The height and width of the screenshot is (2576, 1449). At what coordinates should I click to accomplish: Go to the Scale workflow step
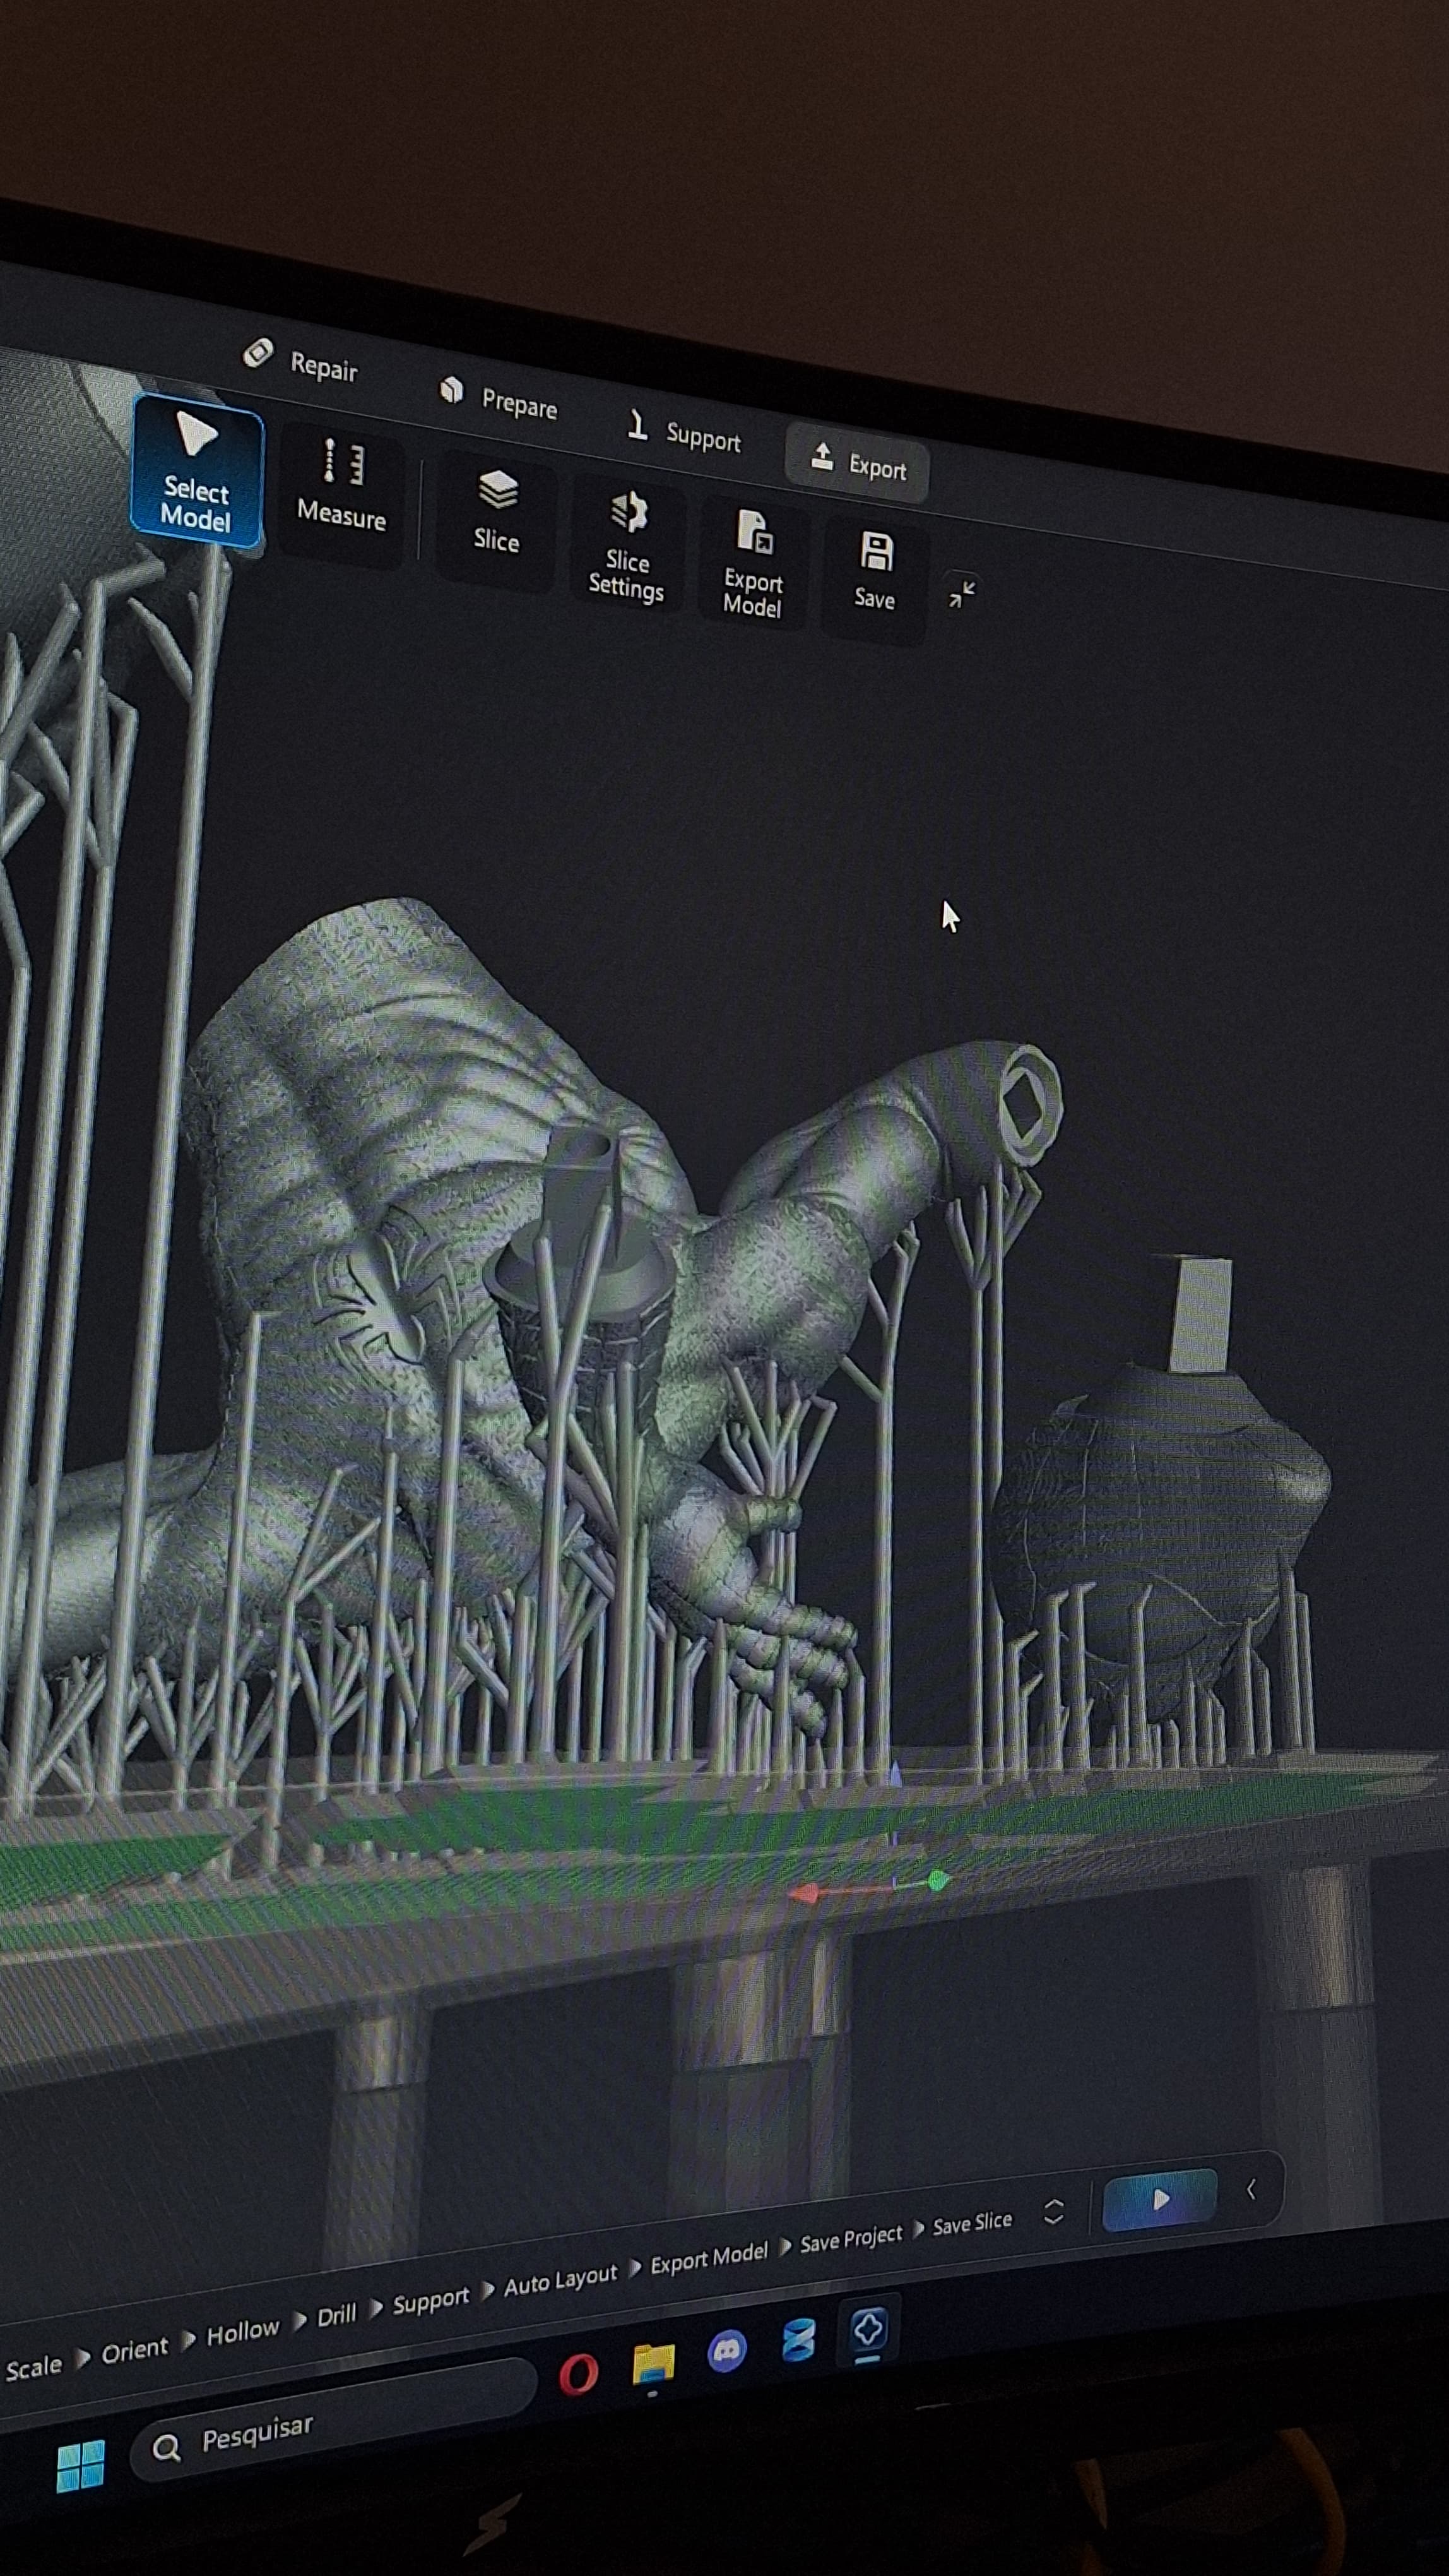point(33,2367)
